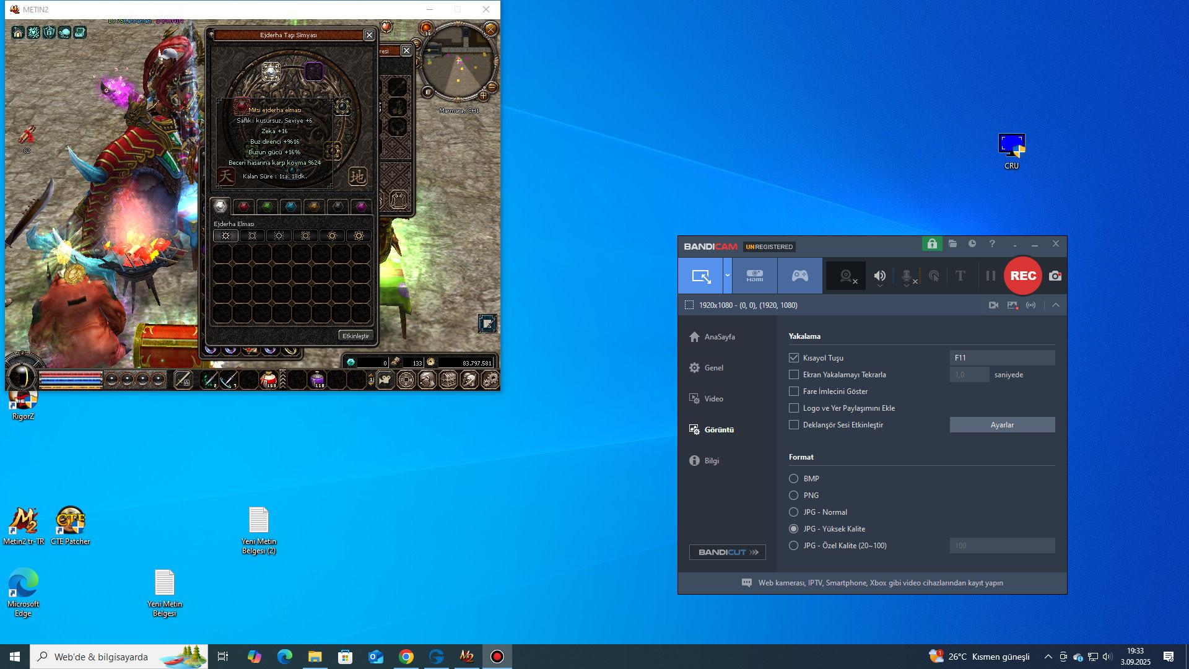
Task: Click the purple potion quickslot 118
Action: (318, 380)
